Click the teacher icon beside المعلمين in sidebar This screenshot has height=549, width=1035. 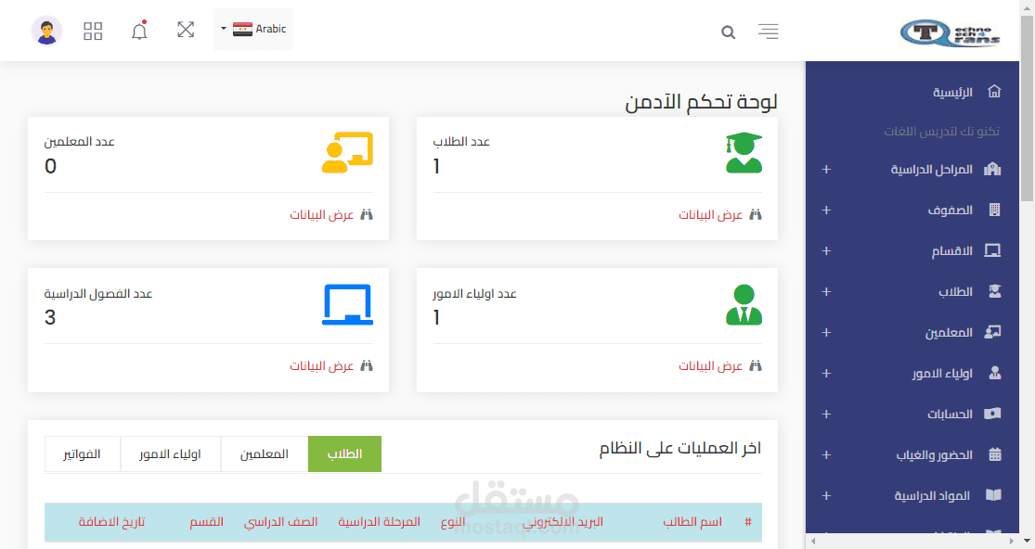992,332
